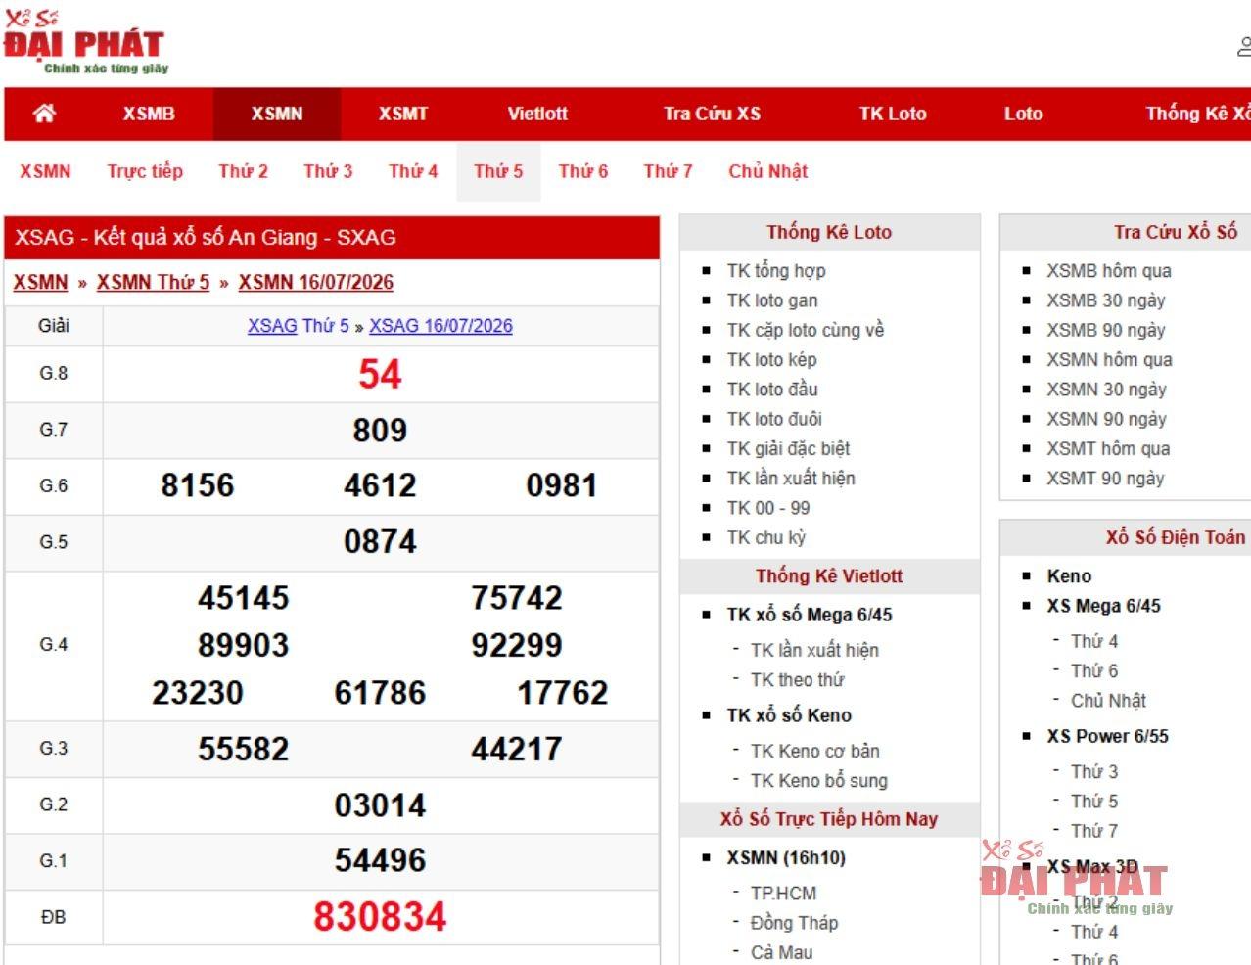Click the G.8 prize number 54
1251x965 pixels.
(x=380, y=374)
